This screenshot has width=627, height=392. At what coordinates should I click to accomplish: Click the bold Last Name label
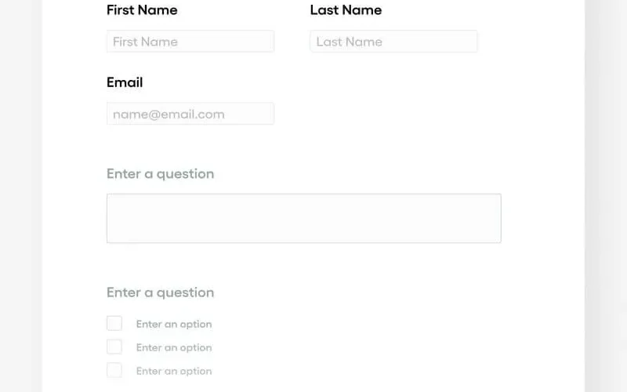coord(346,10)
